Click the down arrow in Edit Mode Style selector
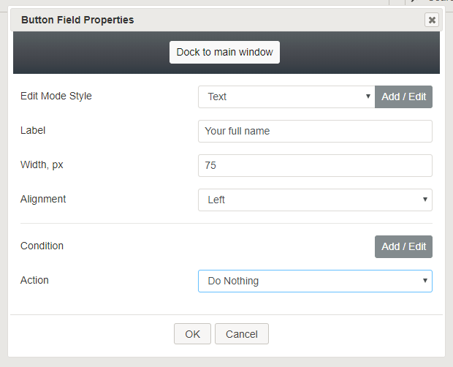453x367 pixels. coord(368,97)
